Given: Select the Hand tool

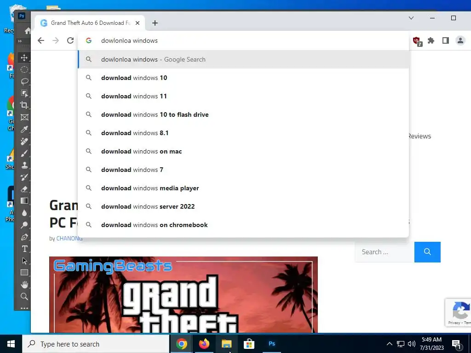Looking at the screenshot, I should (x=24, y=285).
